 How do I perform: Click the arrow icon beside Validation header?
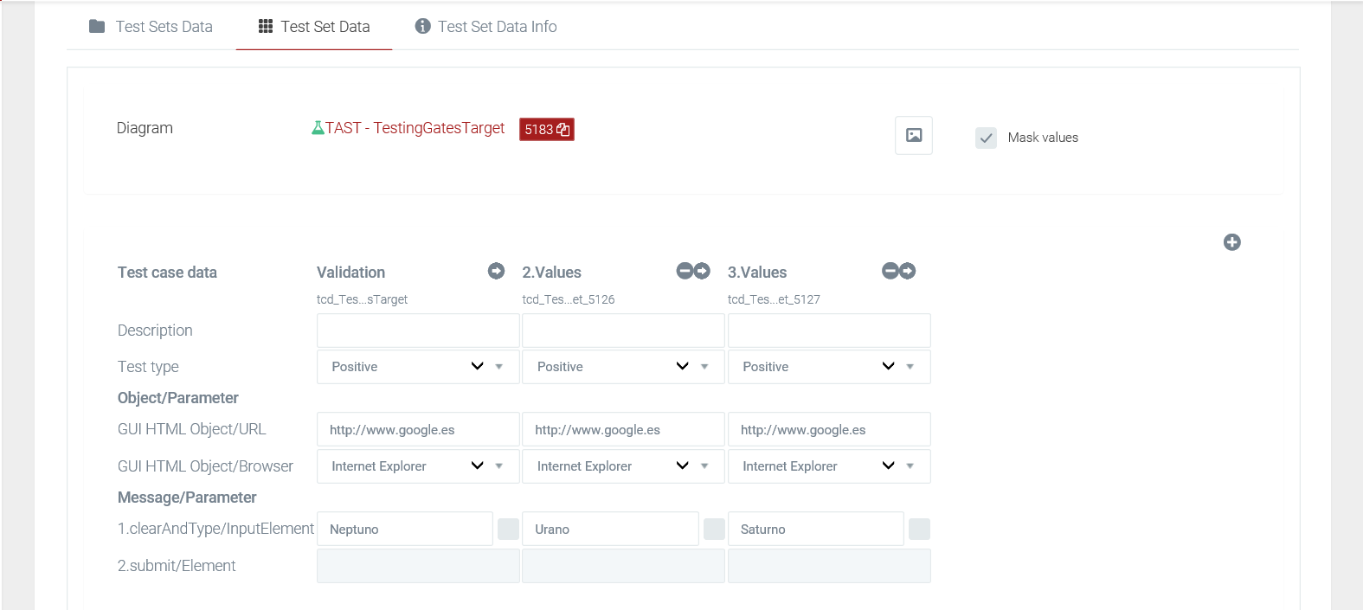(496, 272)
